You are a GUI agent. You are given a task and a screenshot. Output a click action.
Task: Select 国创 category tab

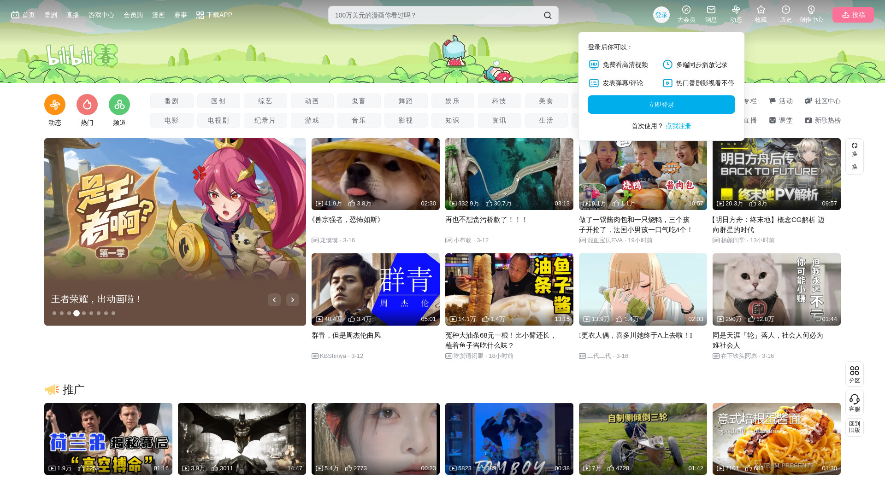point(218,101)
